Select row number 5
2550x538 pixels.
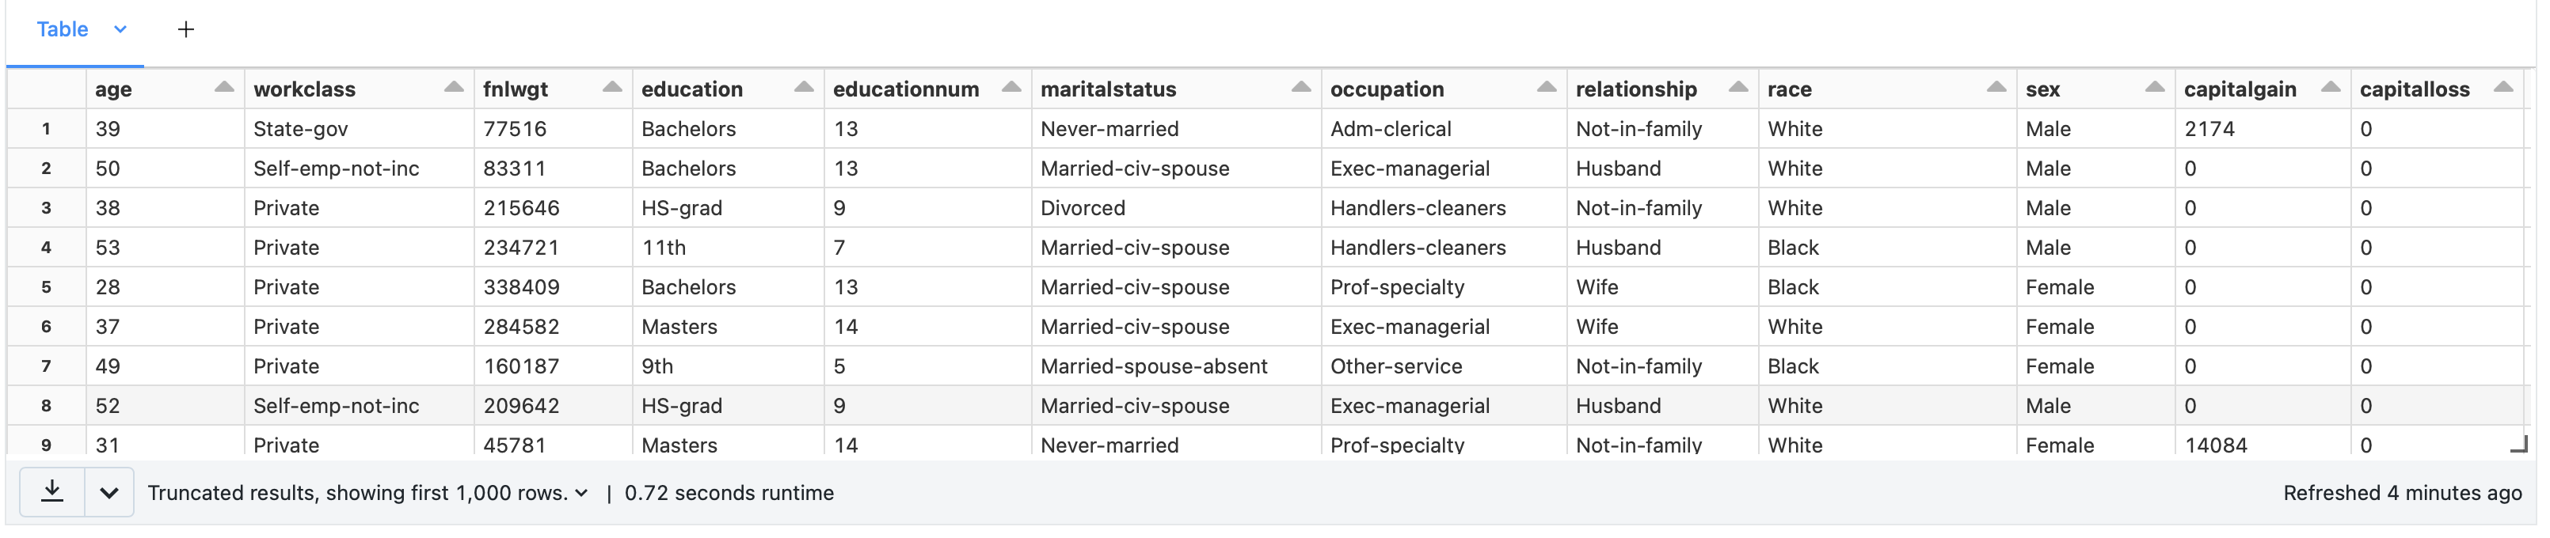[47, 286]
